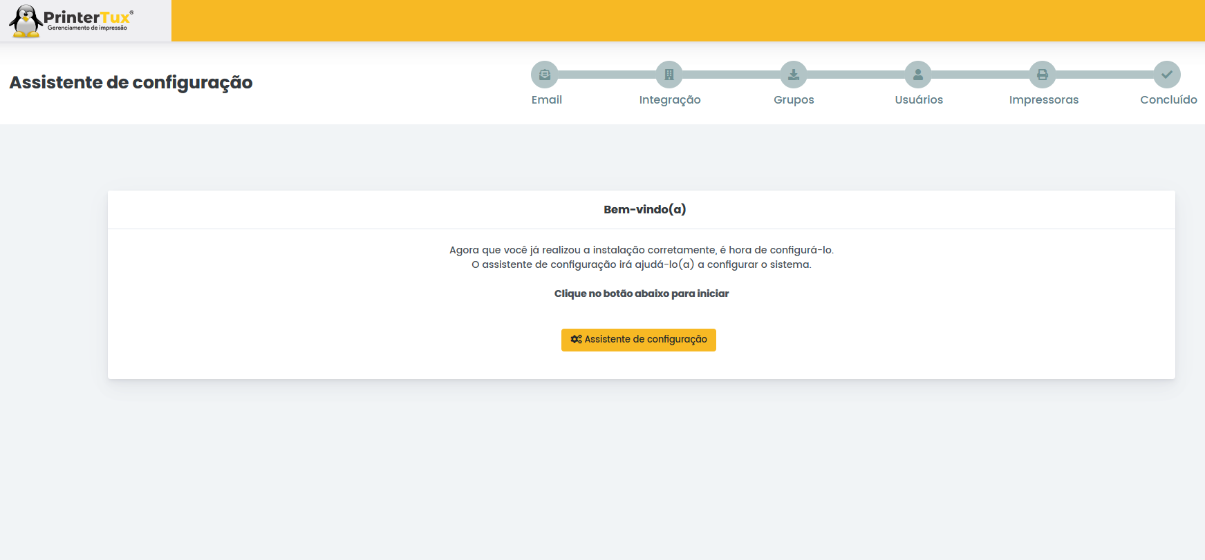1205x560 pixels.
Task: Click the PrinterTux penguin mascot logo
Action: [26, 21]
